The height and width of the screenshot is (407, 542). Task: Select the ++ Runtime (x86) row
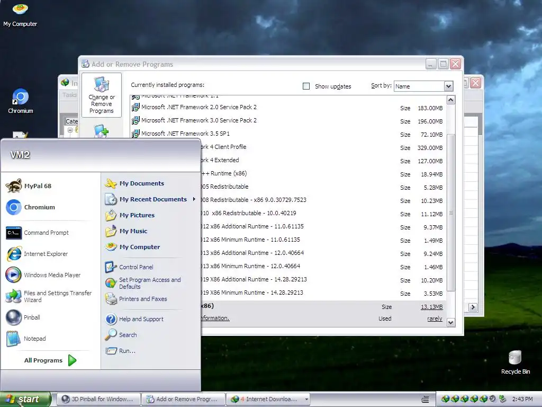point(323,173)
